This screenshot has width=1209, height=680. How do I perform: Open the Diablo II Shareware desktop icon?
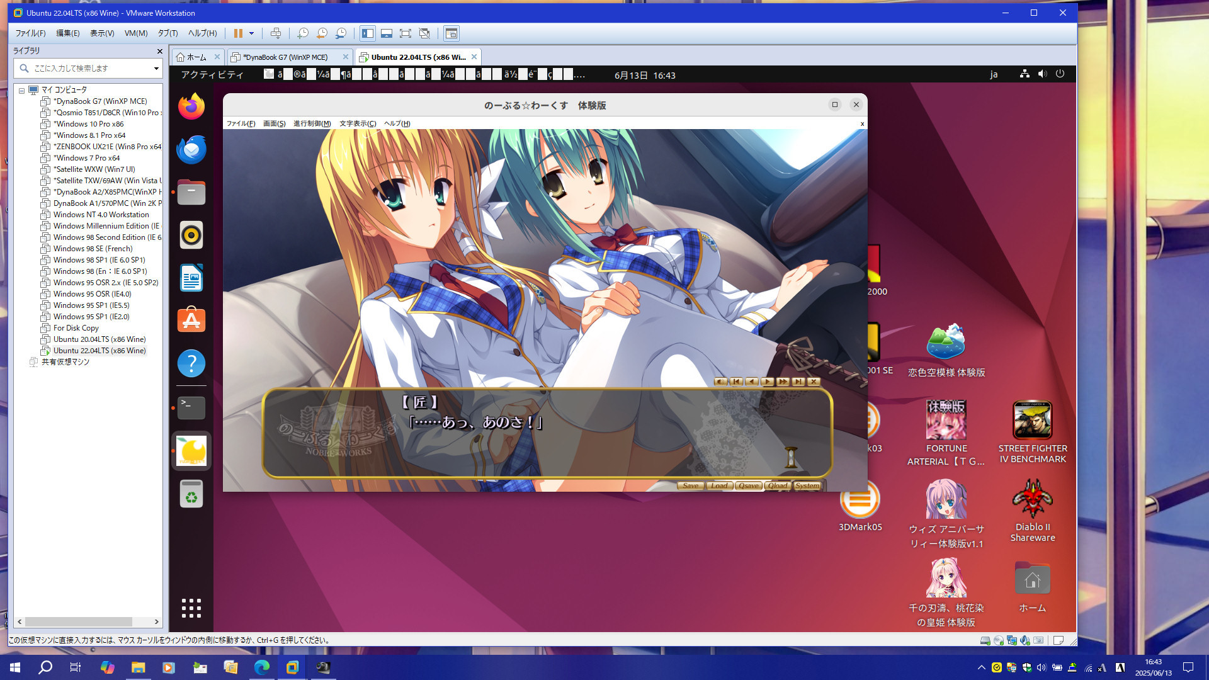pyautogui.click(x=1033, y=511)
